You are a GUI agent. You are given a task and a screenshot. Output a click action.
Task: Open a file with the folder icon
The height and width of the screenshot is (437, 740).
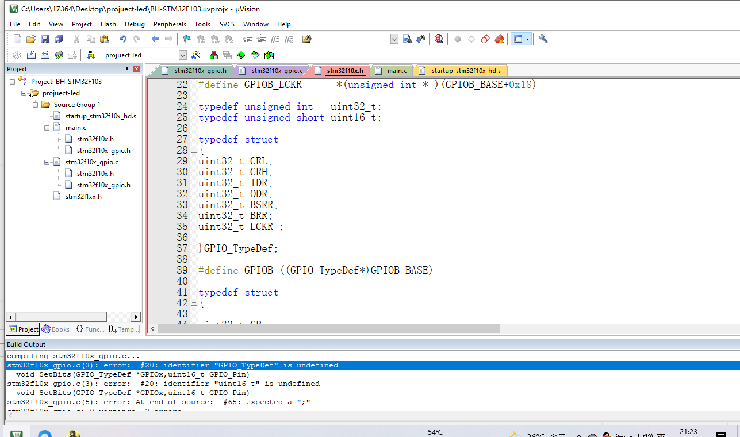point(31,39)
